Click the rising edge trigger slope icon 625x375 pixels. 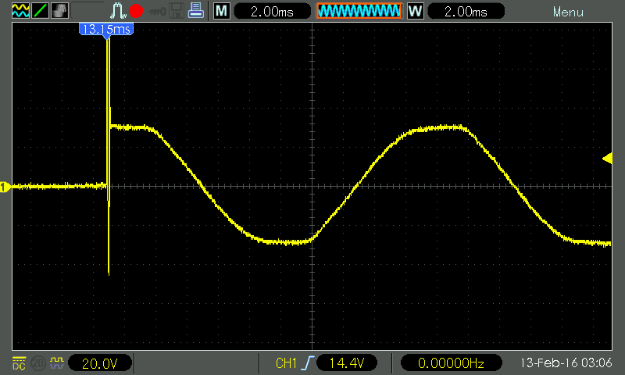click(x=308, y=363)
